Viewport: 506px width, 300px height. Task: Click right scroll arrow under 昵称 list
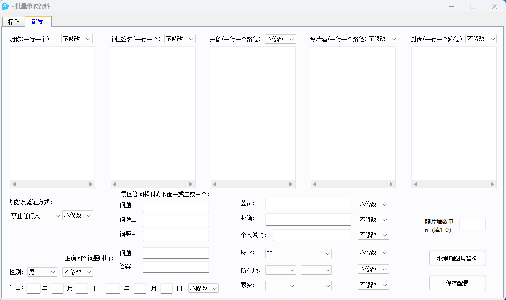click(91, 184)
